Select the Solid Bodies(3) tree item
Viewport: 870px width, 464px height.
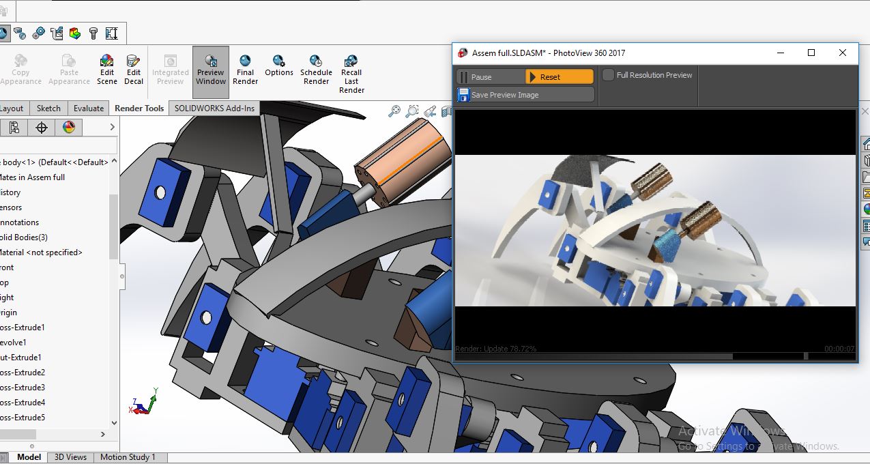(24, 237)
